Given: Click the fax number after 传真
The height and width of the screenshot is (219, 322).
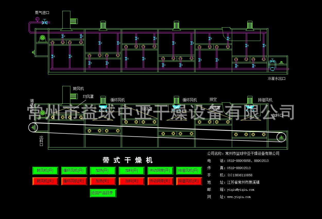Looking at the screenshot, I should click(239, 168).
